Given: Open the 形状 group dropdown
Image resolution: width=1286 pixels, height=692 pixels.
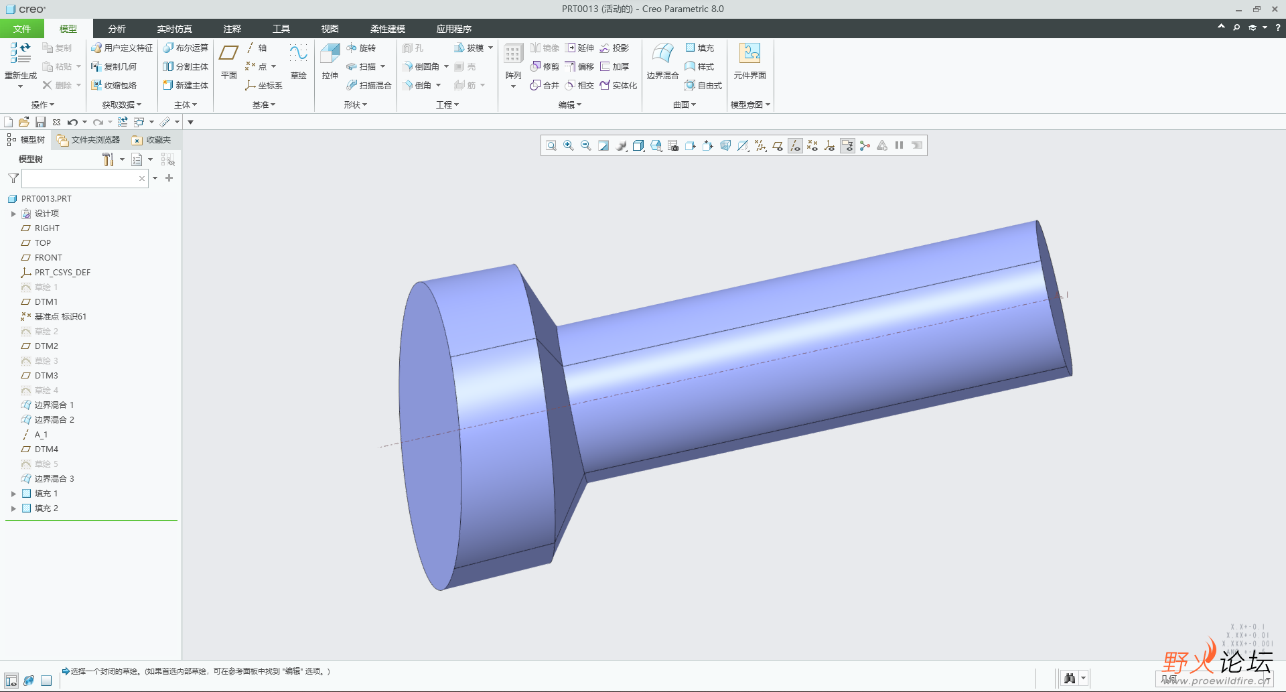Looking at the screenshot, I should tap(356, 105).
